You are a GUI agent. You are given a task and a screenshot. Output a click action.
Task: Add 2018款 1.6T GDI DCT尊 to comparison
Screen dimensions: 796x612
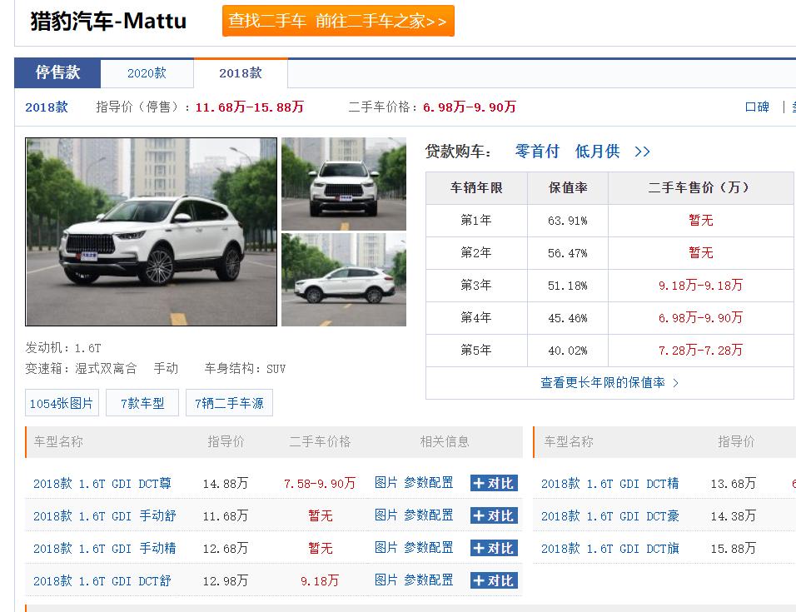(x=493, y=482)
